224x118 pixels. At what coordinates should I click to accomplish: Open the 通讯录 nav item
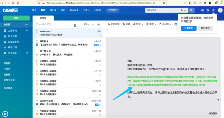tap(53, 10)
